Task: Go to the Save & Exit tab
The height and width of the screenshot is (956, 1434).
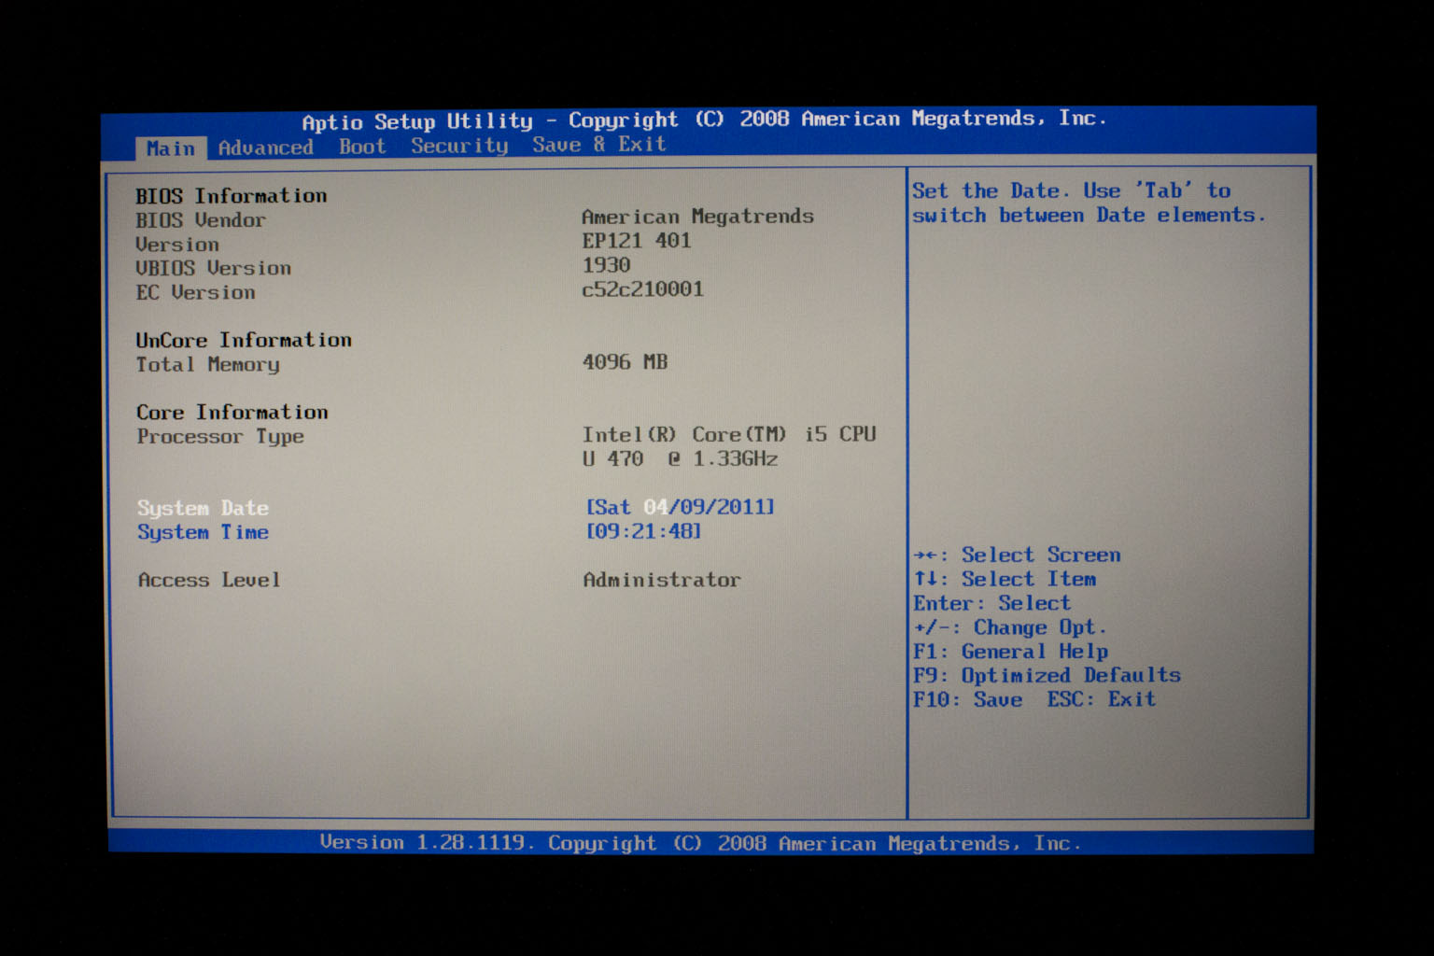Action: click(599, 145)
